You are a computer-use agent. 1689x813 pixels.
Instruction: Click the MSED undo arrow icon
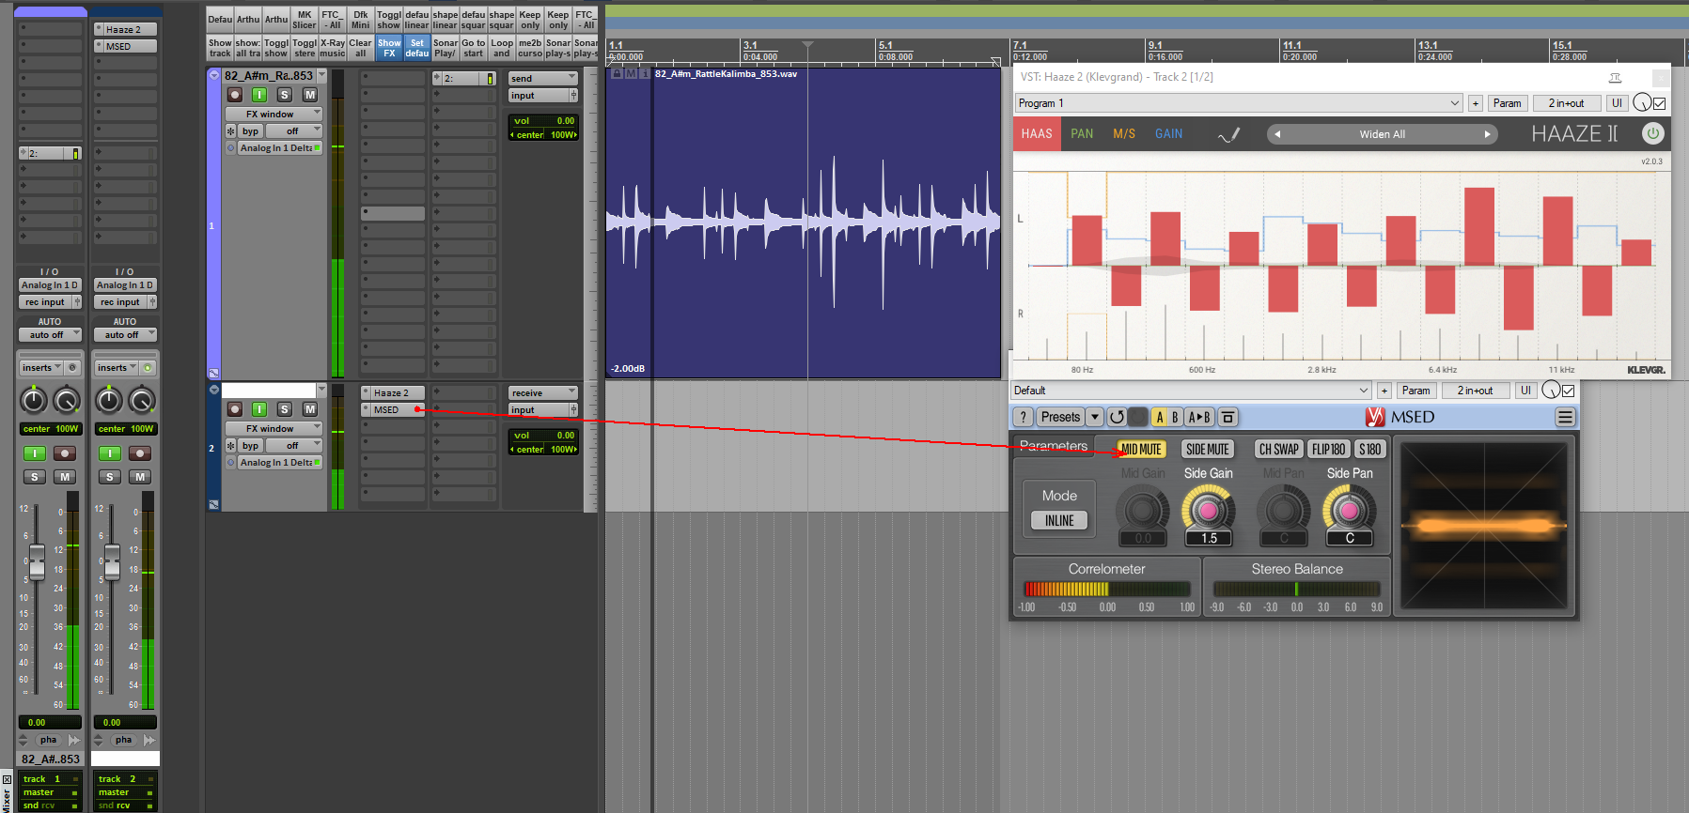coord(1117,417)
